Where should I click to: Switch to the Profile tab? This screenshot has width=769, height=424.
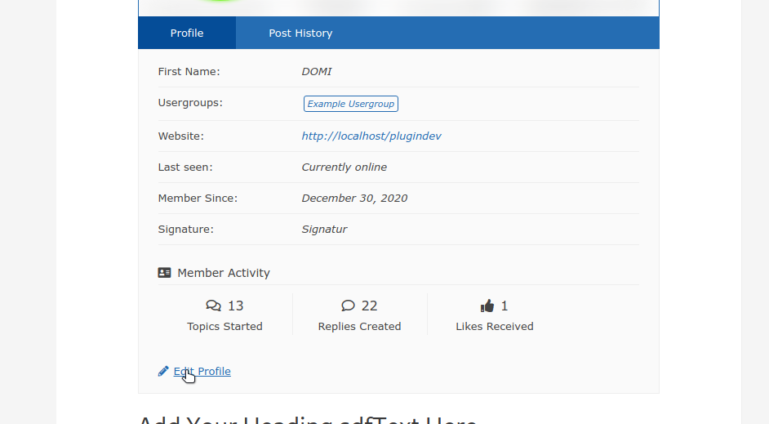pyautogui.click(x=187, y=33)
